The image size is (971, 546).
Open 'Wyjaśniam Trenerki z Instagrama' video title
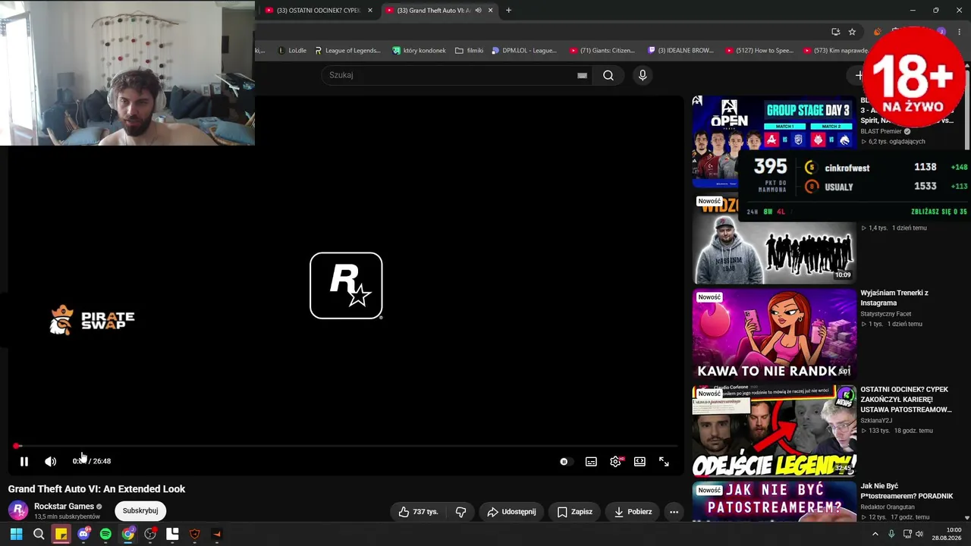click(x=894, y=298)
